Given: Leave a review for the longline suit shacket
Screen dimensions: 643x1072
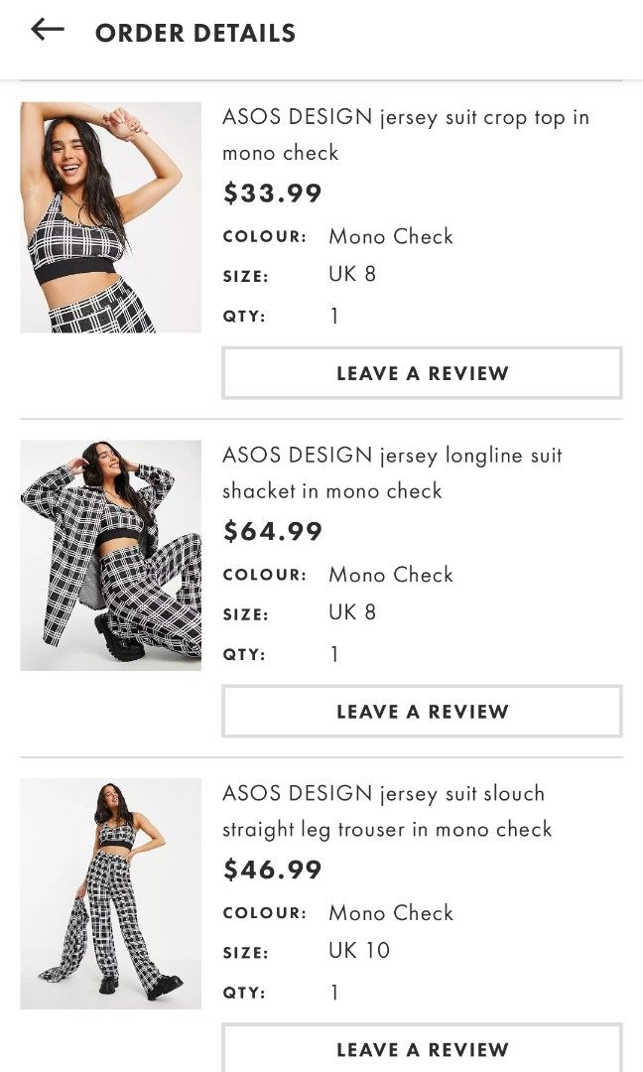Looking at the screenshot, I should [422, 711].
